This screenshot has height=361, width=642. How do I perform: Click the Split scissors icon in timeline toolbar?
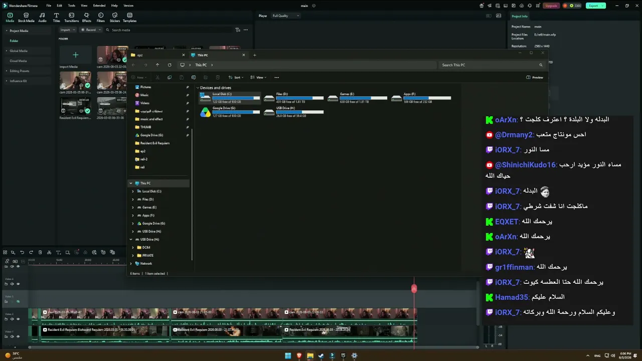click(x=49, y=252)
